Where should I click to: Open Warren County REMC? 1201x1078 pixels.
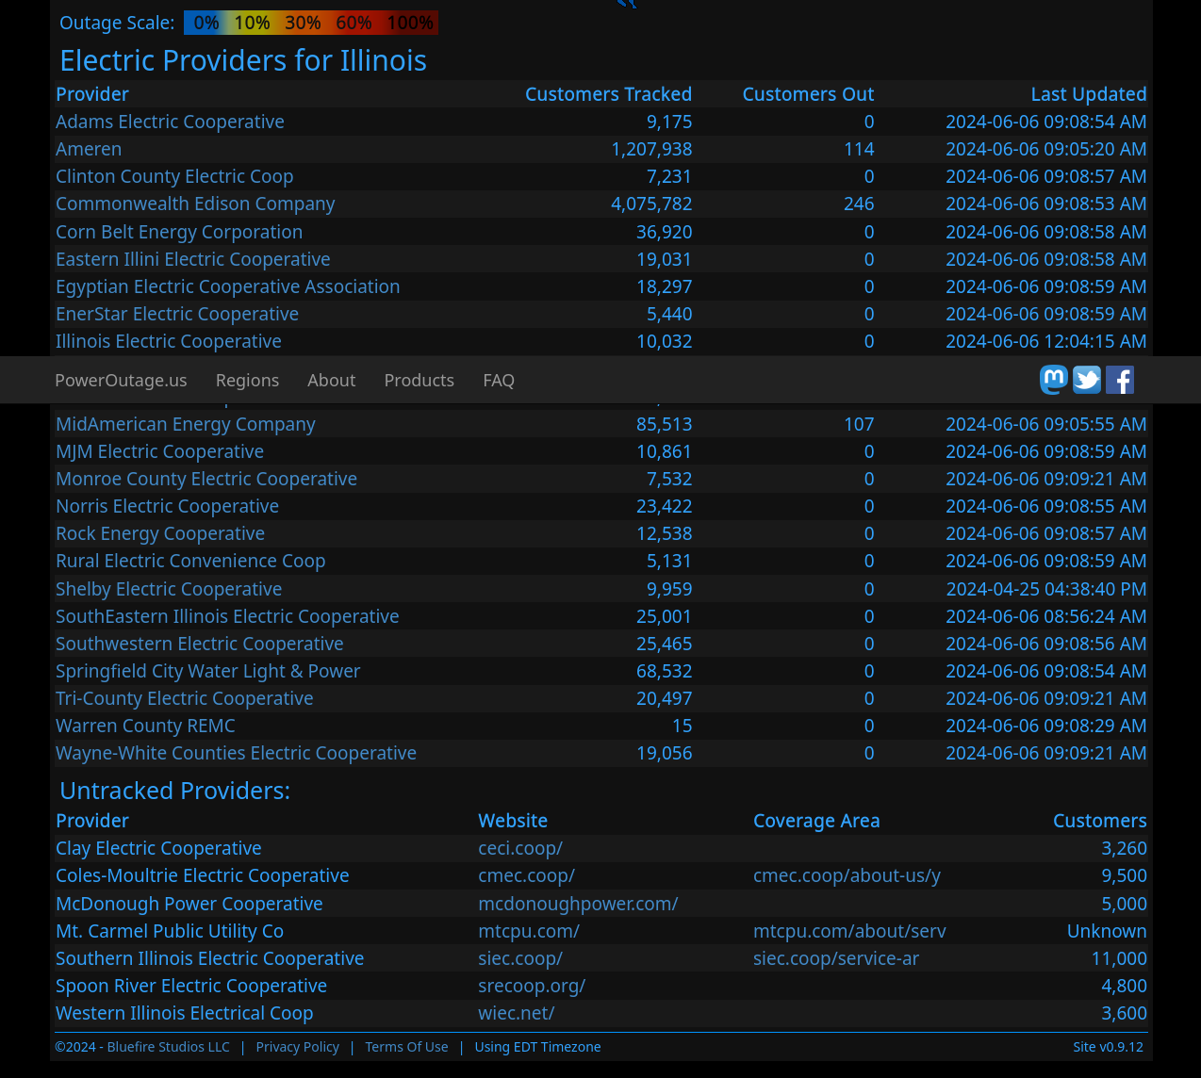point(146,726)
